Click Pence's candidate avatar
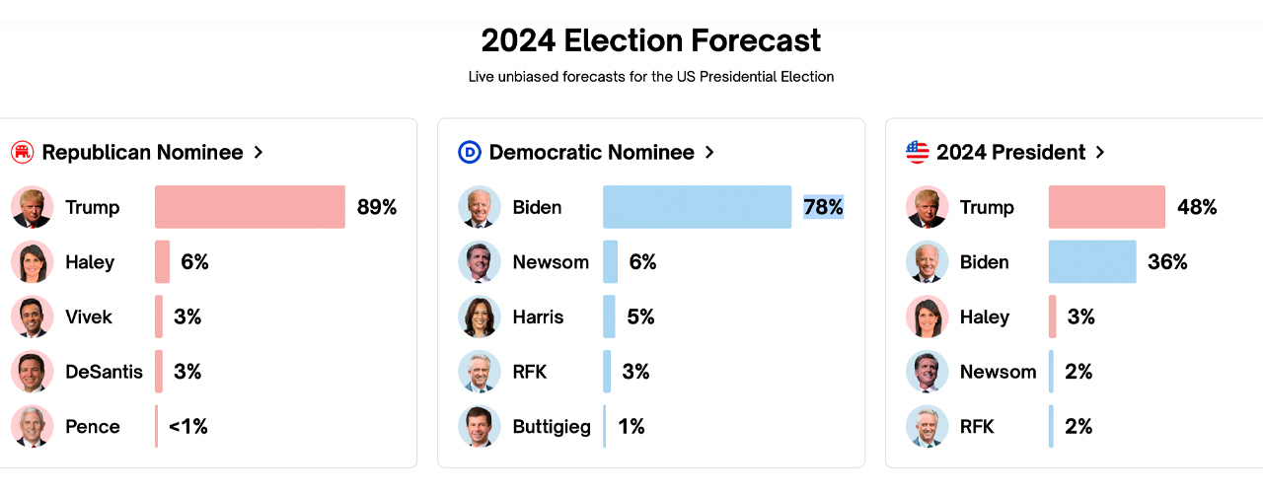1263x493 pixels. pos(32,427)
